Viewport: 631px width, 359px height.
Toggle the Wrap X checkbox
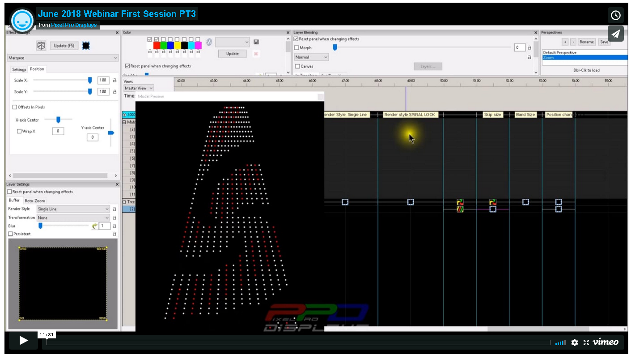[x=19, y=131]
